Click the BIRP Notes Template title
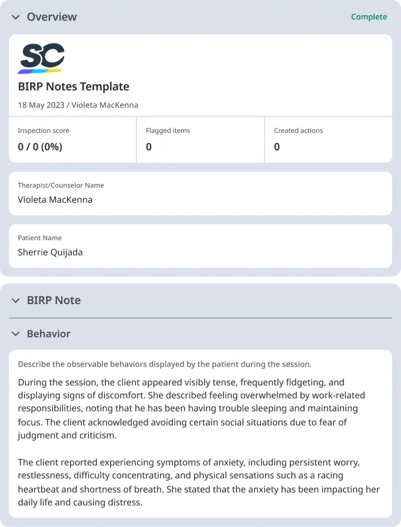This screenshot has height=527, width=401. (x=73, y=86)
